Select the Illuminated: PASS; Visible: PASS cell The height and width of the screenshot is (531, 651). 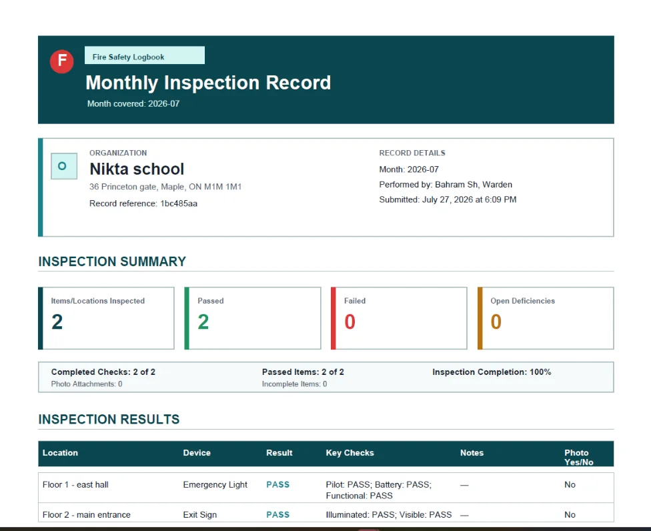(389, 515)
